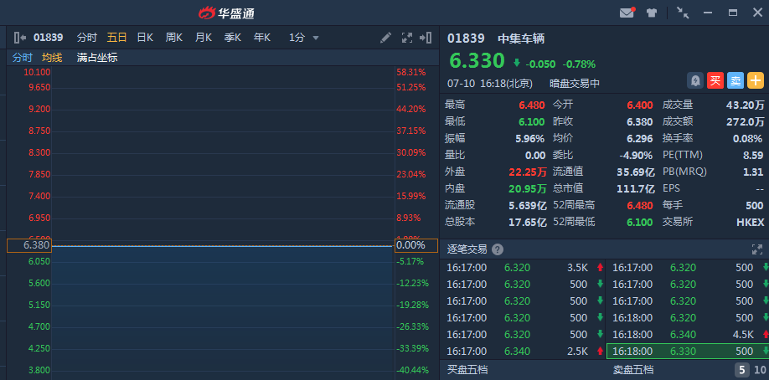Open the mail inbox icon
The height and width of the screenshot is (380, 769).
click(x=627, y=13)
